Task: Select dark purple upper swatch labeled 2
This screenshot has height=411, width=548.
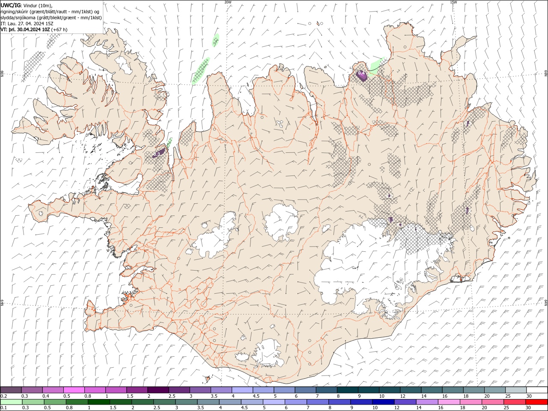Action: click(x=158, y=390)
